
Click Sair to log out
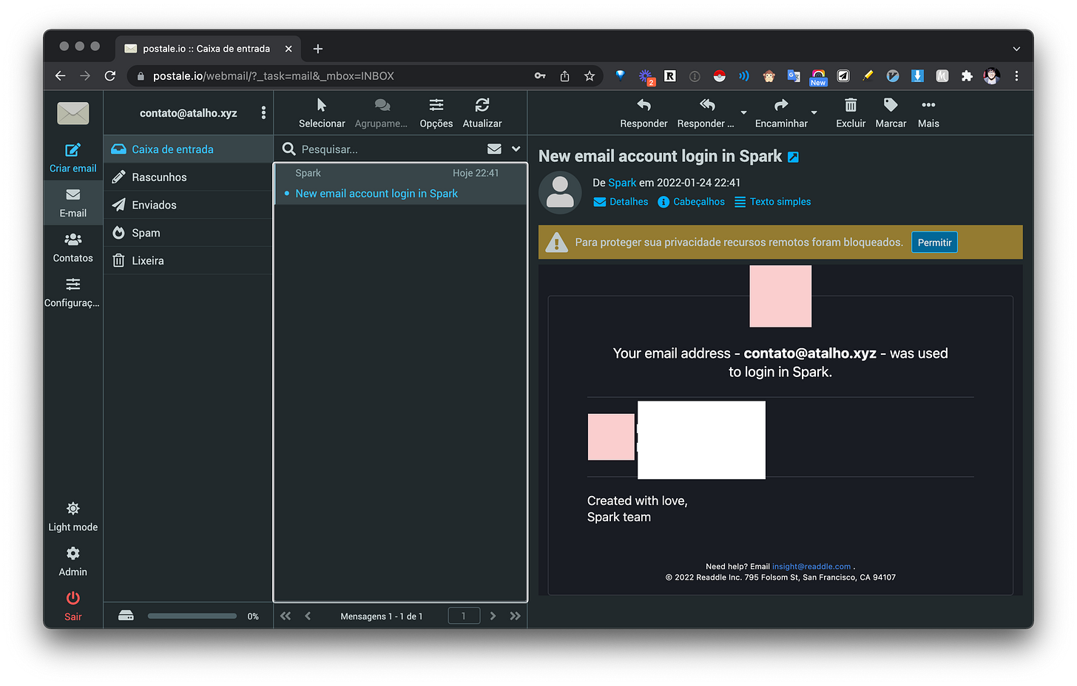click(72, 606)
